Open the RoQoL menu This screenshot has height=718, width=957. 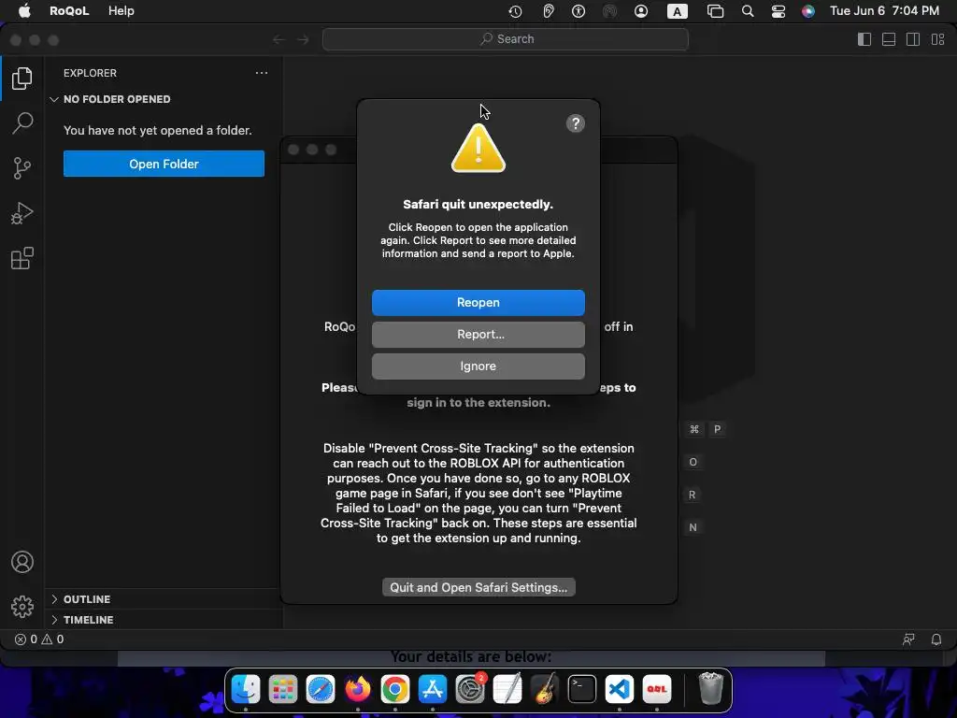click(x=69, y=11)
